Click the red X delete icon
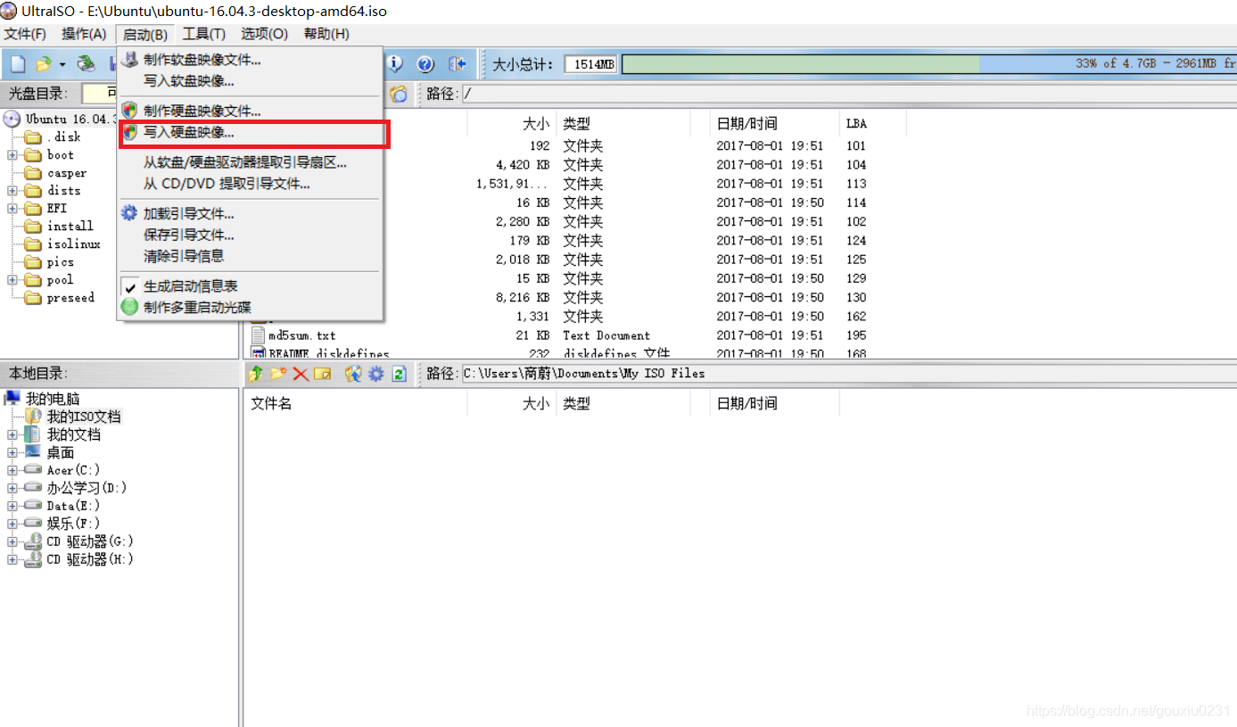The height and width of the screenshot is (727, 1237). coord(301,374)
